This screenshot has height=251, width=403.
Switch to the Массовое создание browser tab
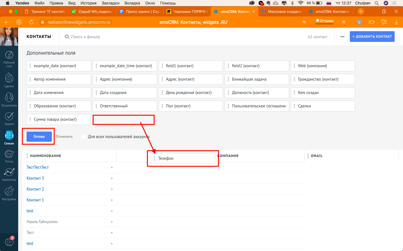[282, 11]
